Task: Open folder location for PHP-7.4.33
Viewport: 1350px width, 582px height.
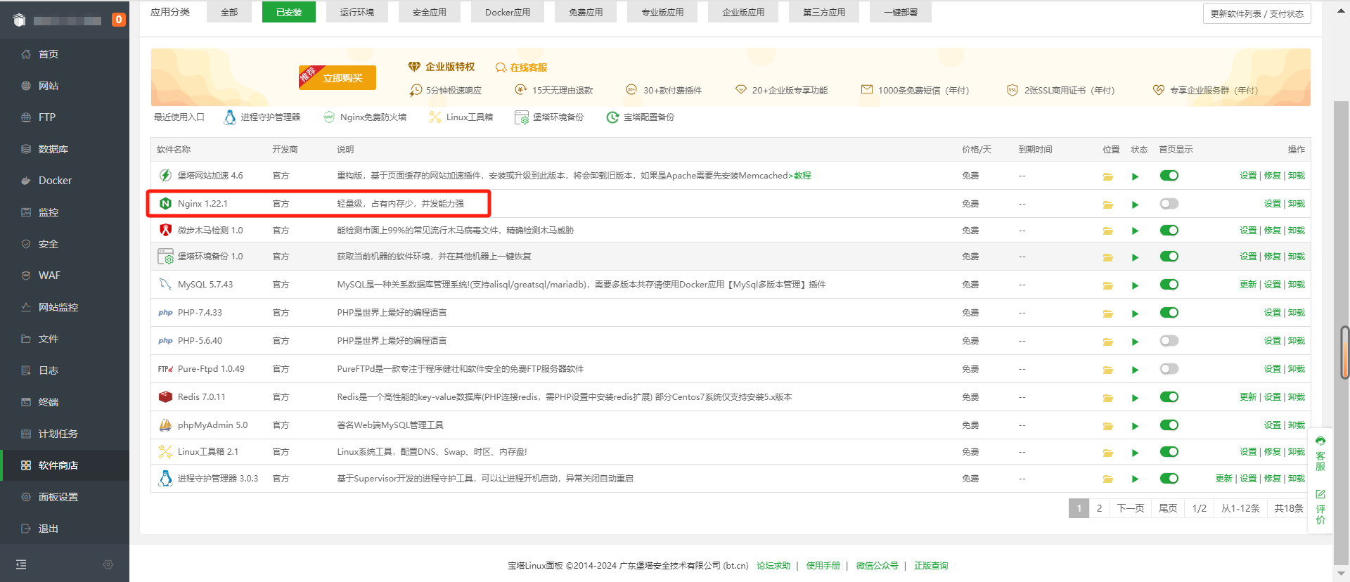Action: pyautogui.click(x=1108, y=313)
